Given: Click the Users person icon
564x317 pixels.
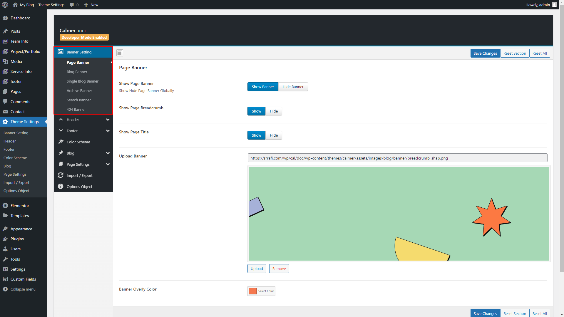Looking at the screenshot, I should (5, 249).
